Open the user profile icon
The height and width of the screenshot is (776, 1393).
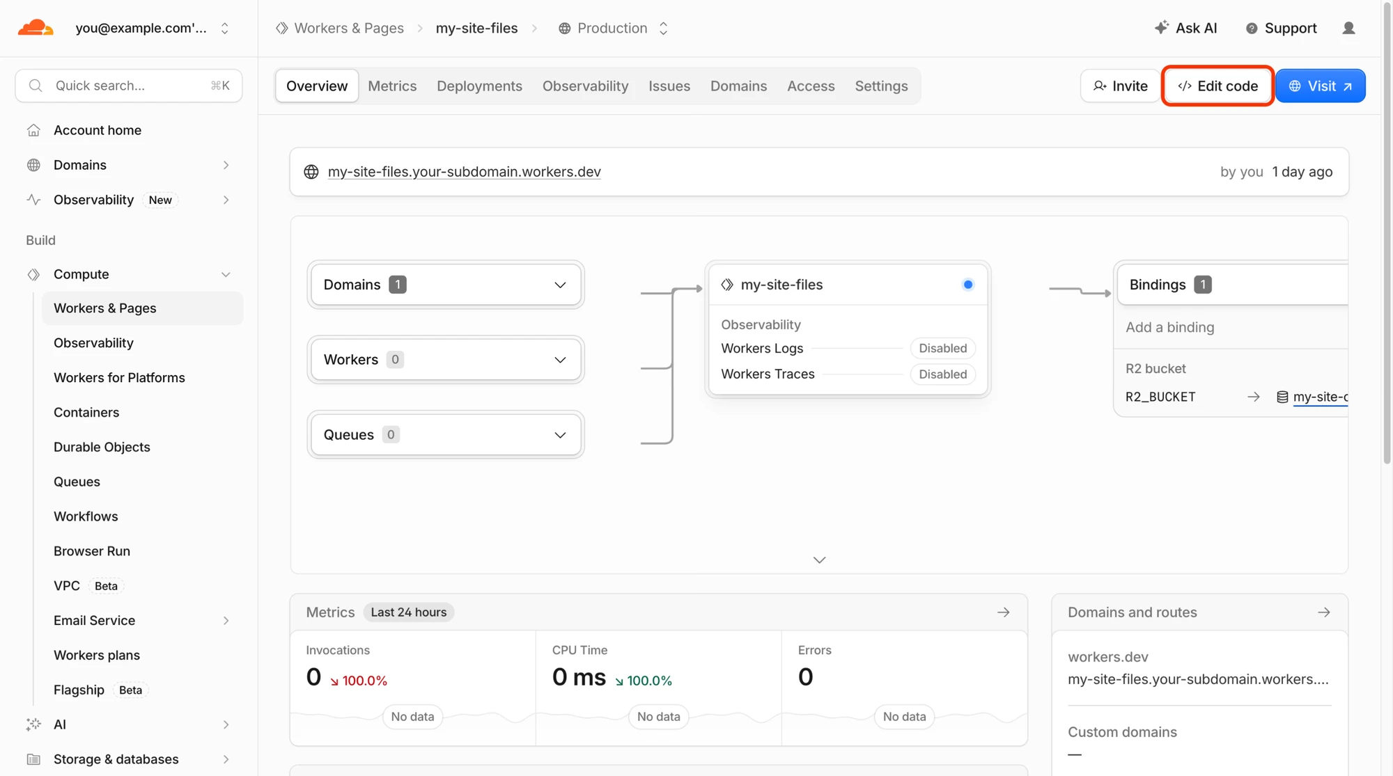1348,28
